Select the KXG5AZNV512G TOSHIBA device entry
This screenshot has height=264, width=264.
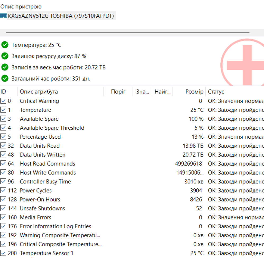click(61, 16)
